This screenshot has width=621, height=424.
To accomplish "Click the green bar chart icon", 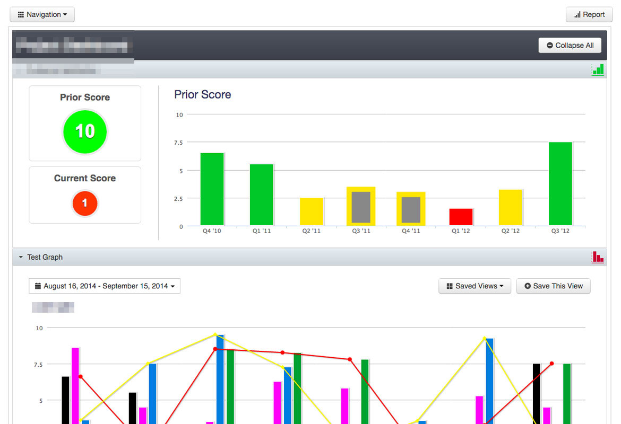I will (598, 69).
